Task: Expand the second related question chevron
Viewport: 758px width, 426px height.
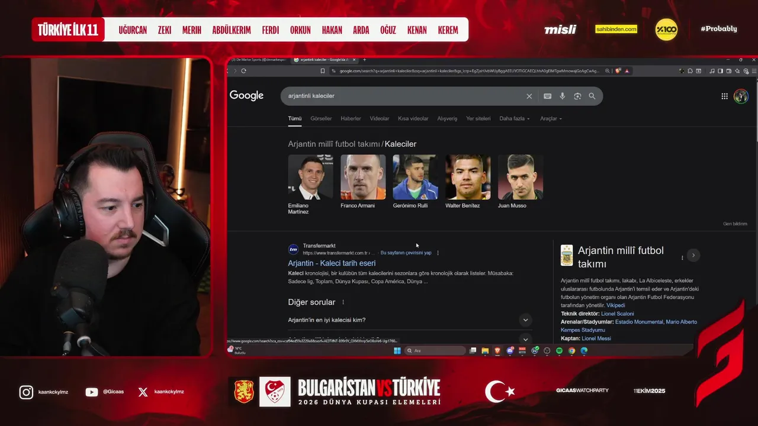Action: coord(525,339)
